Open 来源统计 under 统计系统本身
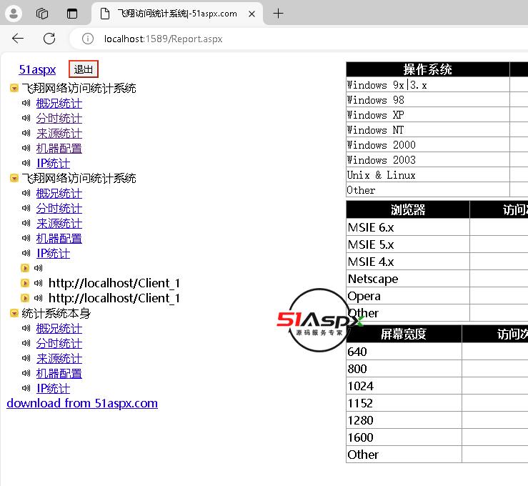Viewport: 528px width, 486px height. point(59,358)
